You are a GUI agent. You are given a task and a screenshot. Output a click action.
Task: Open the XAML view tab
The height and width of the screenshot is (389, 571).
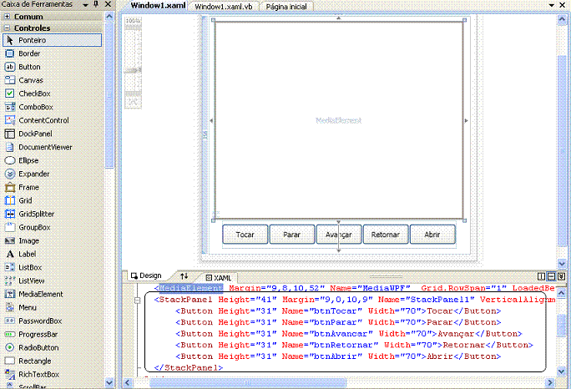(x=220, y=276)
